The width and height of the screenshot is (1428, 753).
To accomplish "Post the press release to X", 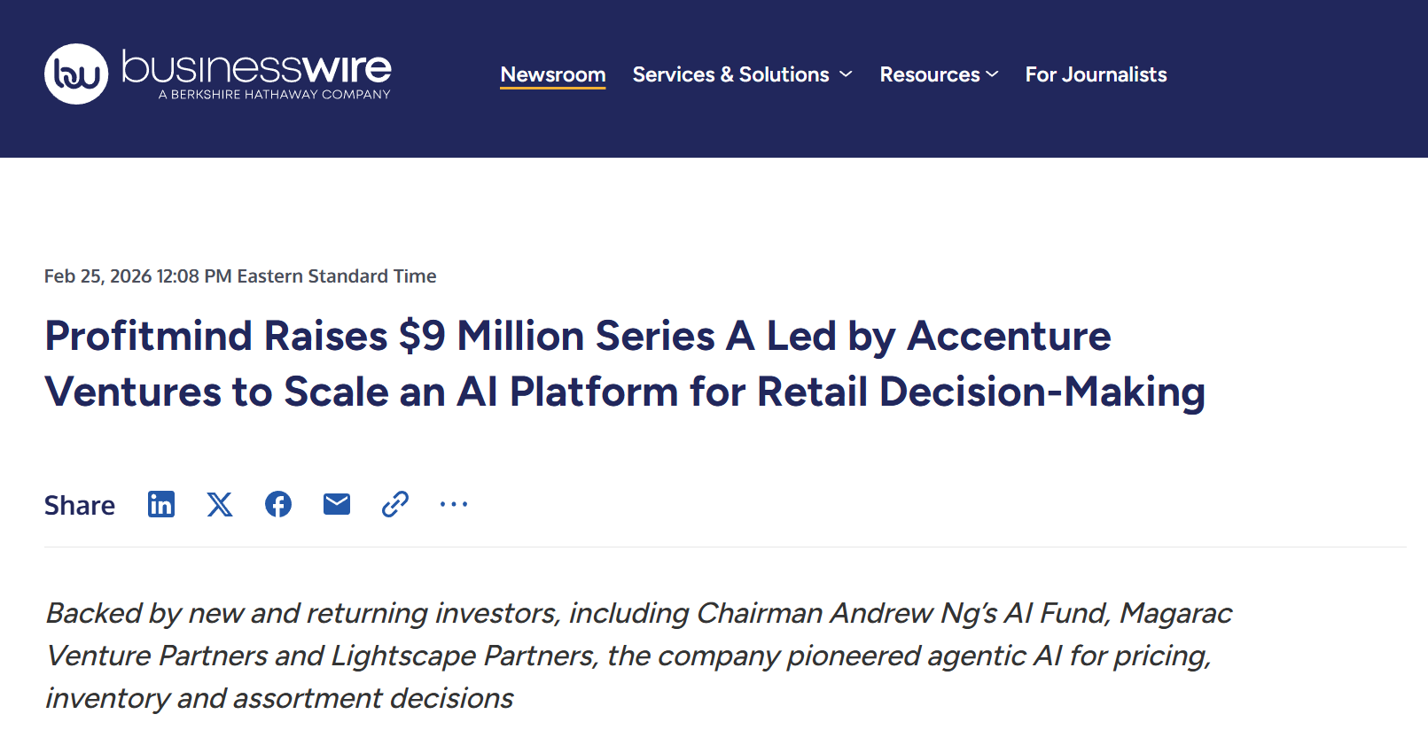I will click(219, 504).
